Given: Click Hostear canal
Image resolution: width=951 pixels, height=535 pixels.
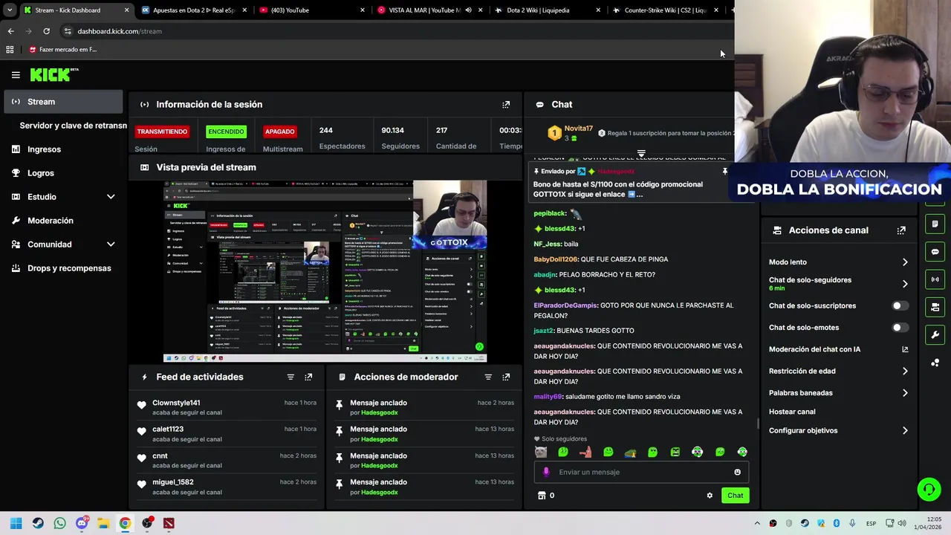Looking at the screenshot, I should click(792, 412).
